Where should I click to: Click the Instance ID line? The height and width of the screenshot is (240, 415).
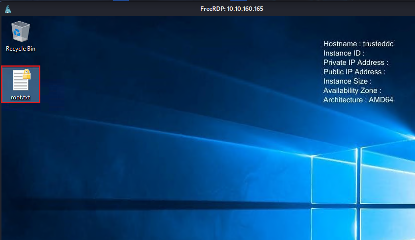click(x=344, y=53)
